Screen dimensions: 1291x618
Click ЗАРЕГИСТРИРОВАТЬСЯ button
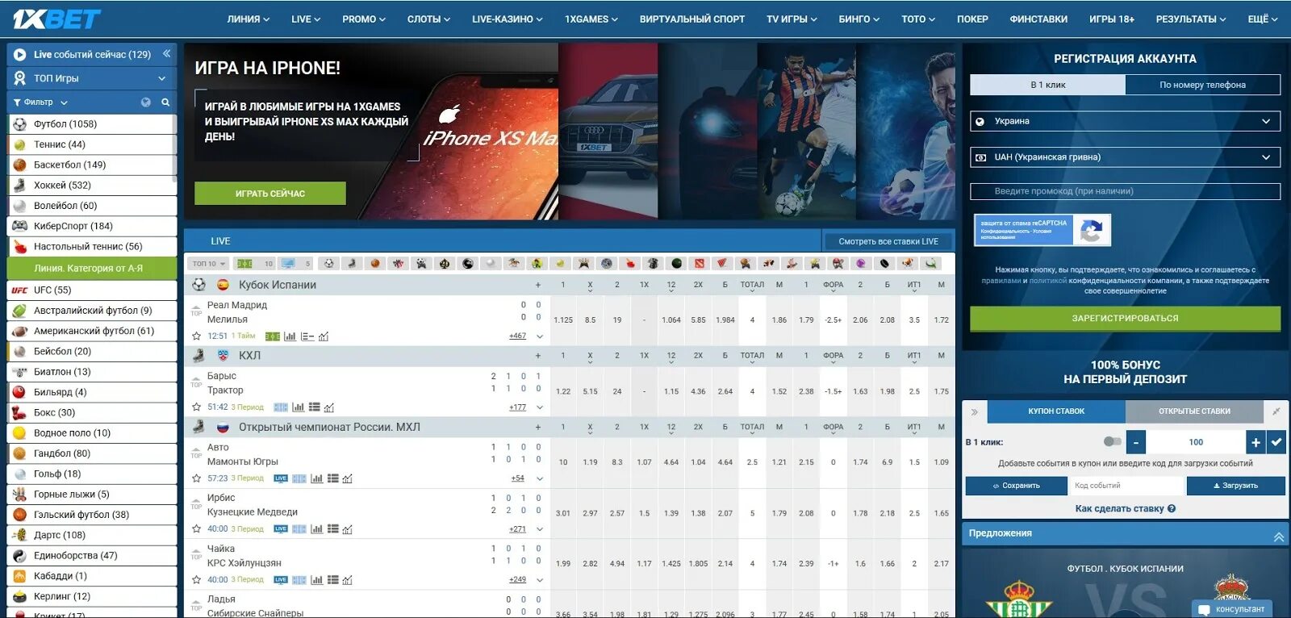pos(1125,319)
